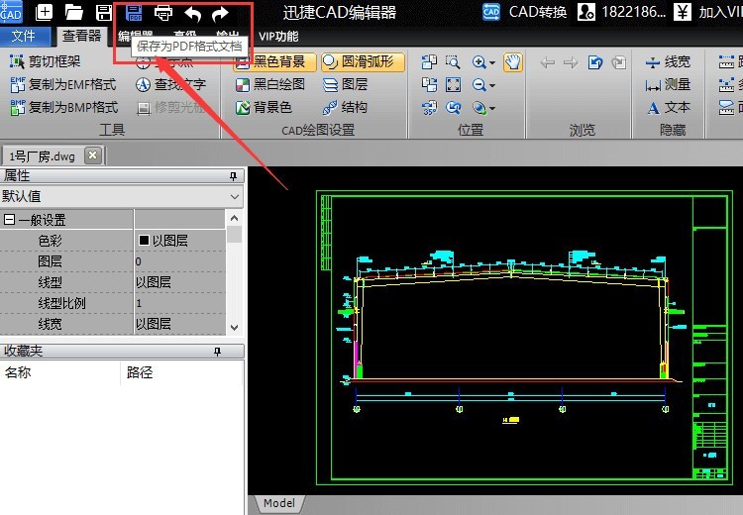Click the undo arrow icon

[192, 13]
